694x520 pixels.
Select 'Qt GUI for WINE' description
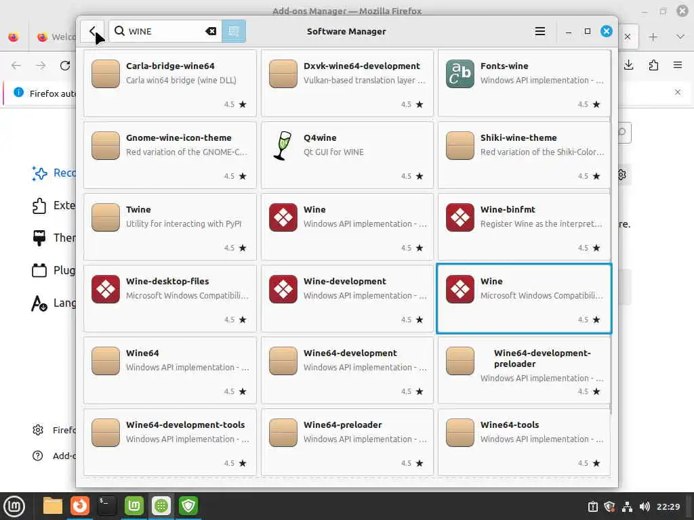(333, 152)
